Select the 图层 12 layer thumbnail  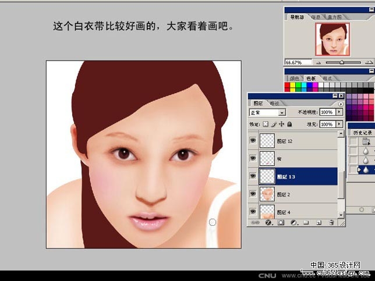click(x=267, y=141)
